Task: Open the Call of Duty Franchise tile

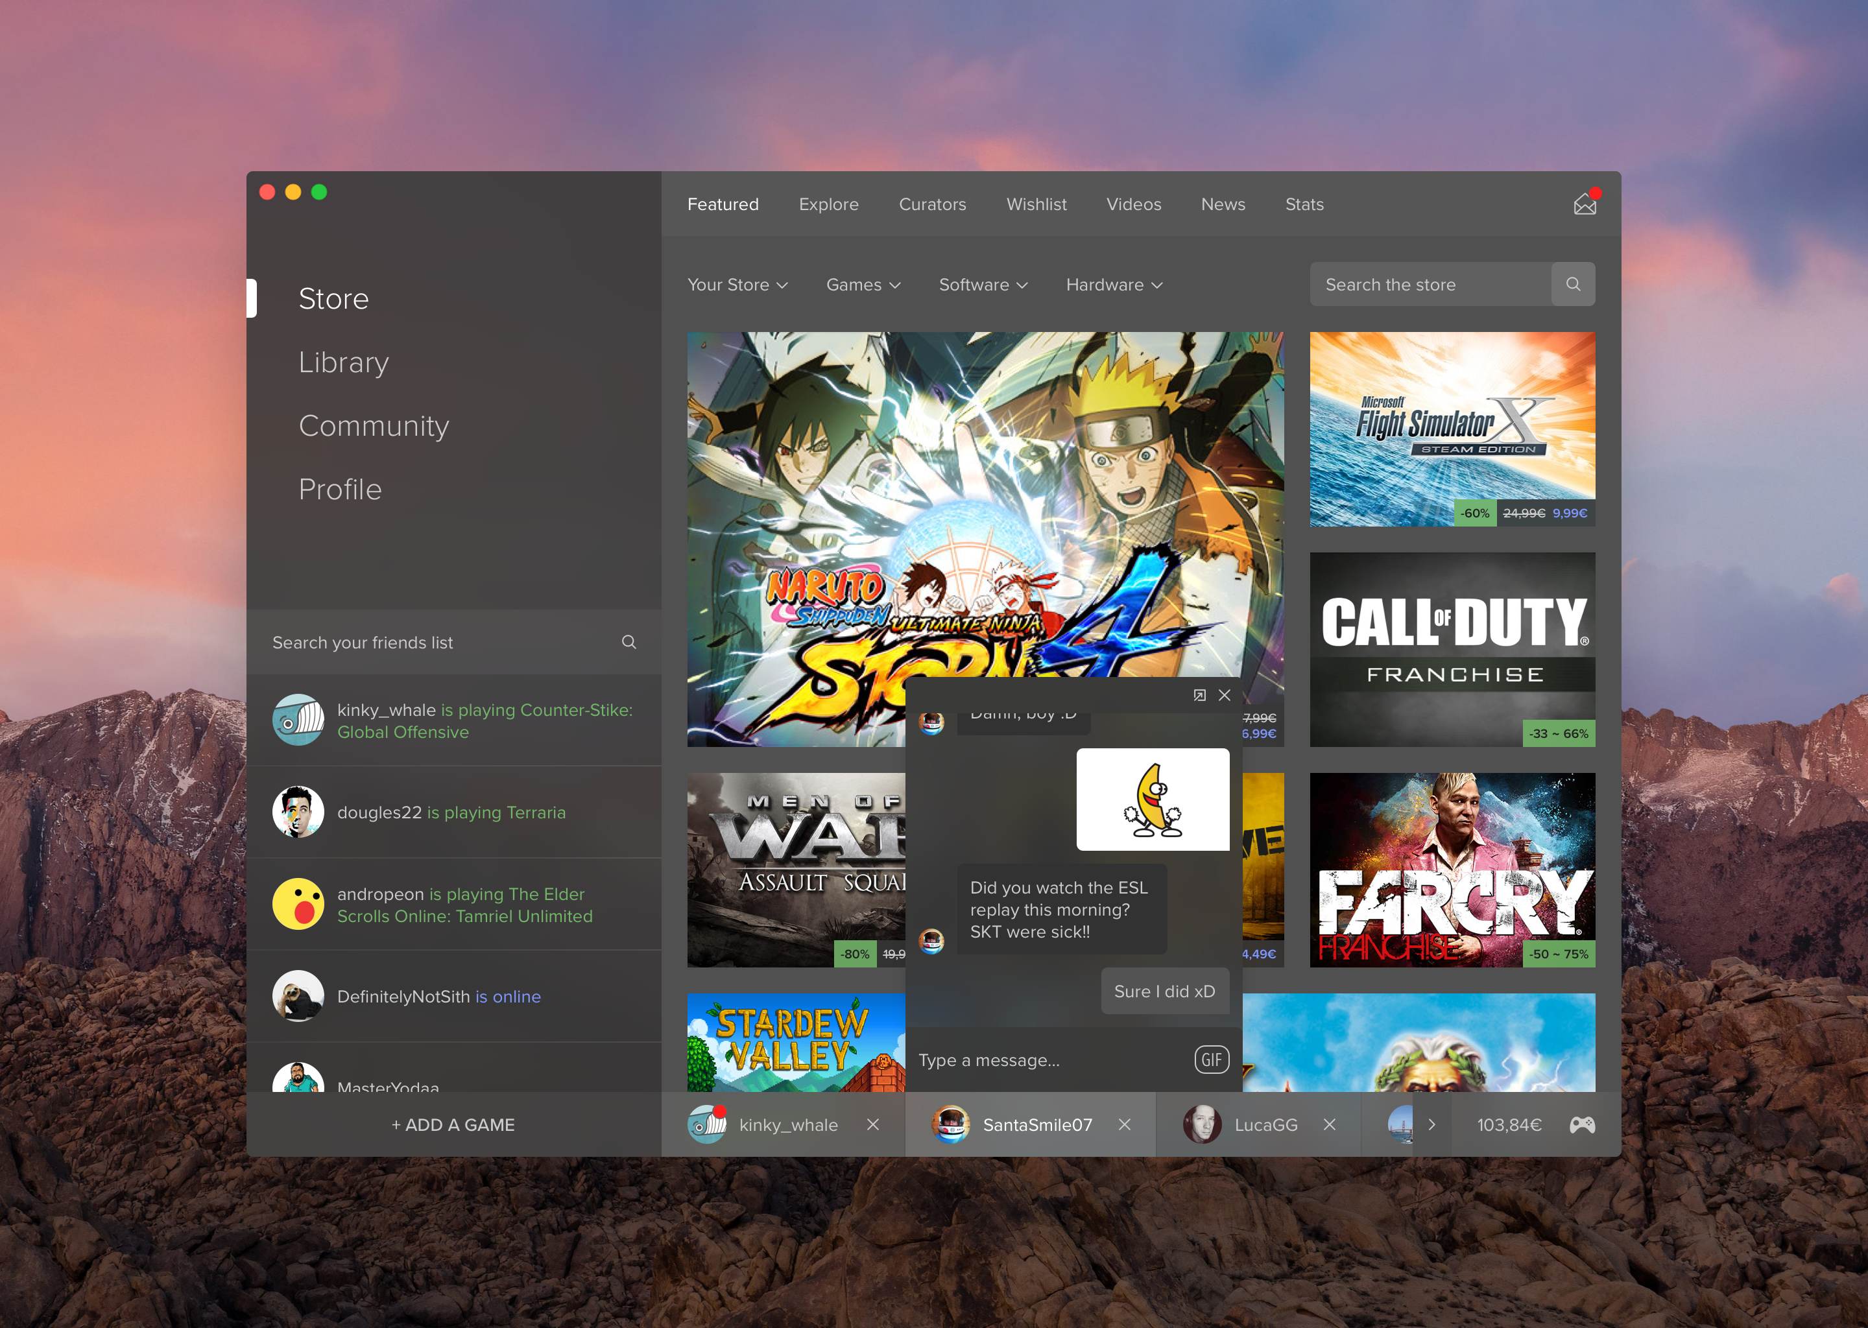Action: coord(1452,649)
